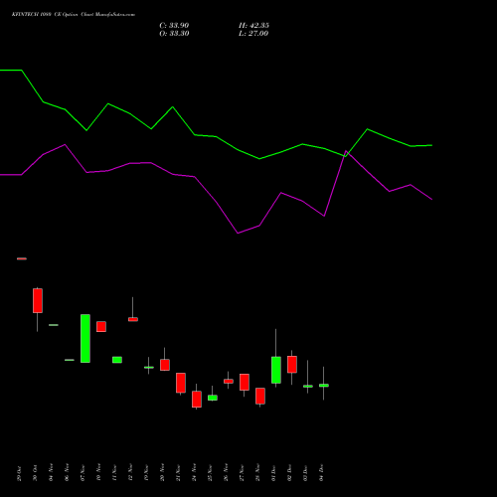Select the open value O: 33.30
The height and width of the screenshot is (497, 497).
(174, 34)
